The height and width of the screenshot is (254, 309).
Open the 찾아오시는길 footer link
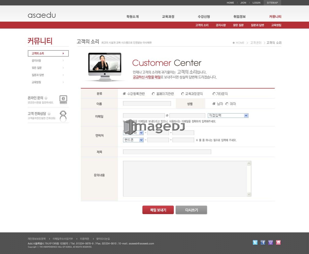103,239
